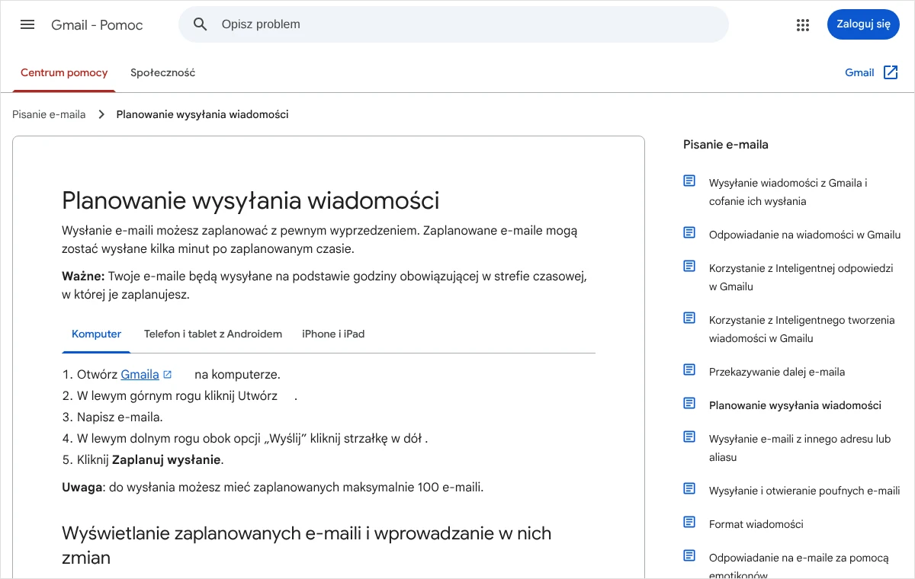Viewport: 915px width, 579px height.
Task: Open Wysyłanie wiadomości z Gmaila article
Action: [788, 192]
